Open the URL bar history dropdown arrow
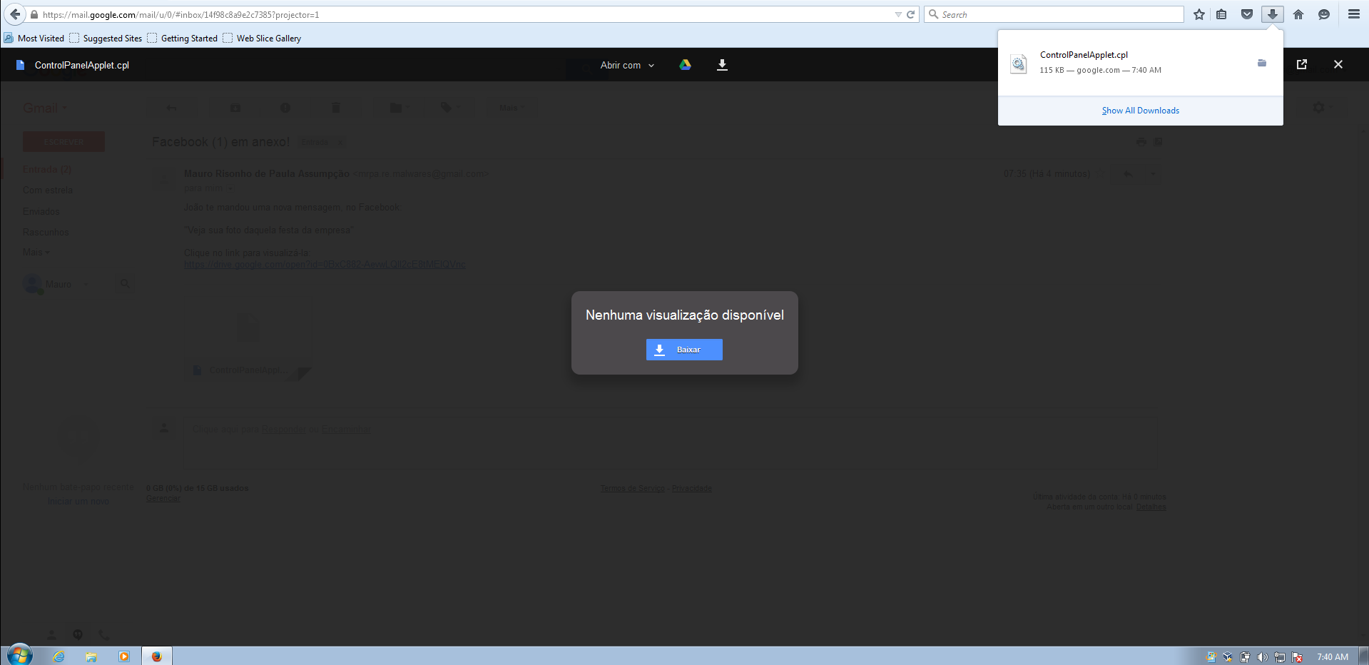 coord(898,14)
